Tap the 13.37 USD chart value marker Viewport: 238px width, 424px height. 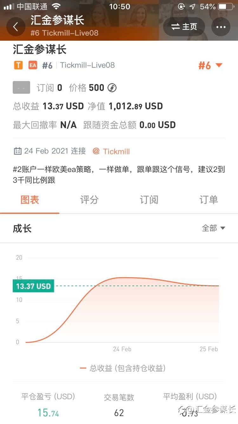click(x=33, y=286)
